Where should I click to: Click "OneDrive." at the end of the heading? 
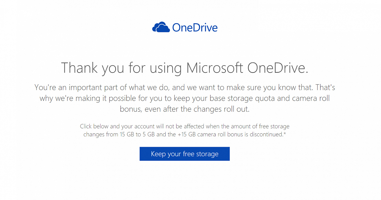click(x=278, y=67)
